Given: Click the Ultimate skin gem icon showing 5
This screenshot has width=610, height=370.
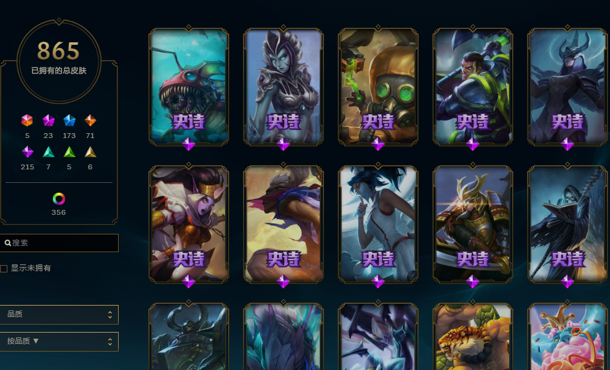Looking at the screenshot, I should point(27,120).
